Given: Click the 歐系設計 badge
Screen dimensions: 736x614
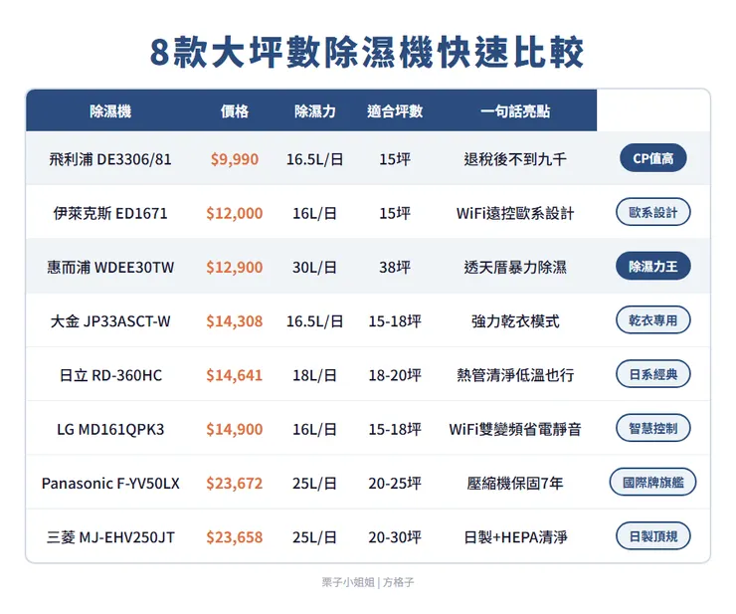Looking at the screenshot, I should [x=652, y=212].
